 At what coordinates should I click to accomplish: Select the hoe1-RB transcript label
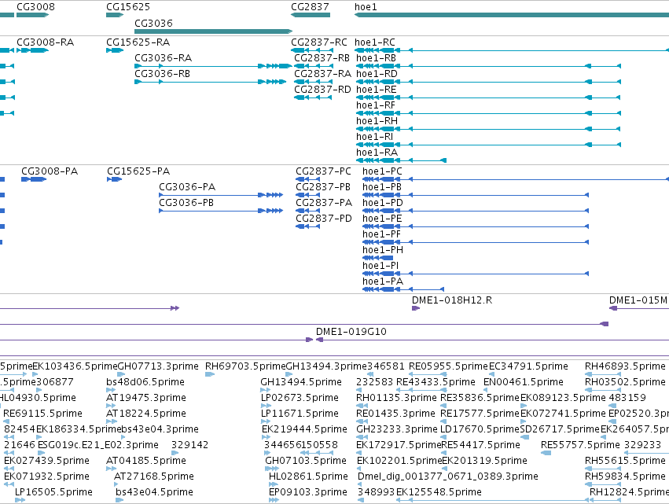tap(377, 58)
